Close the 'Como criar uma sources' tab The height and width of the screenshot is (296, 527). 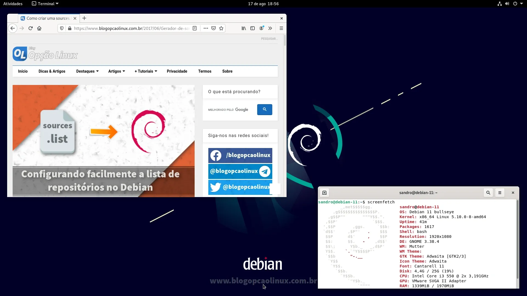click(75, 18)
